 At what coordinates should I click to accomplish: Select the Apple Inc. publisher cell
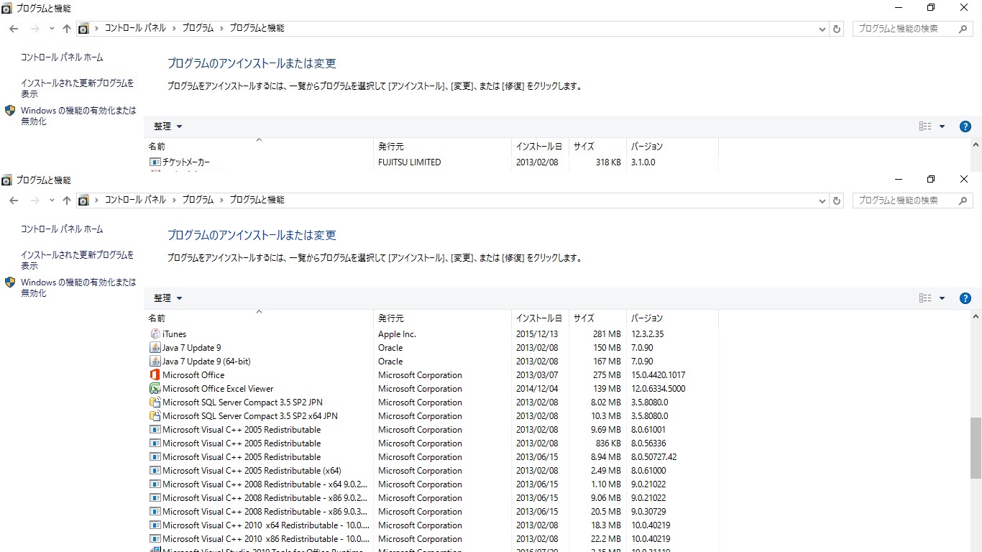coord(397,334)
